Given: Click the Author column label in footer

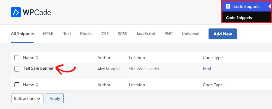Looking at the screenshot, I should point(104,85).
